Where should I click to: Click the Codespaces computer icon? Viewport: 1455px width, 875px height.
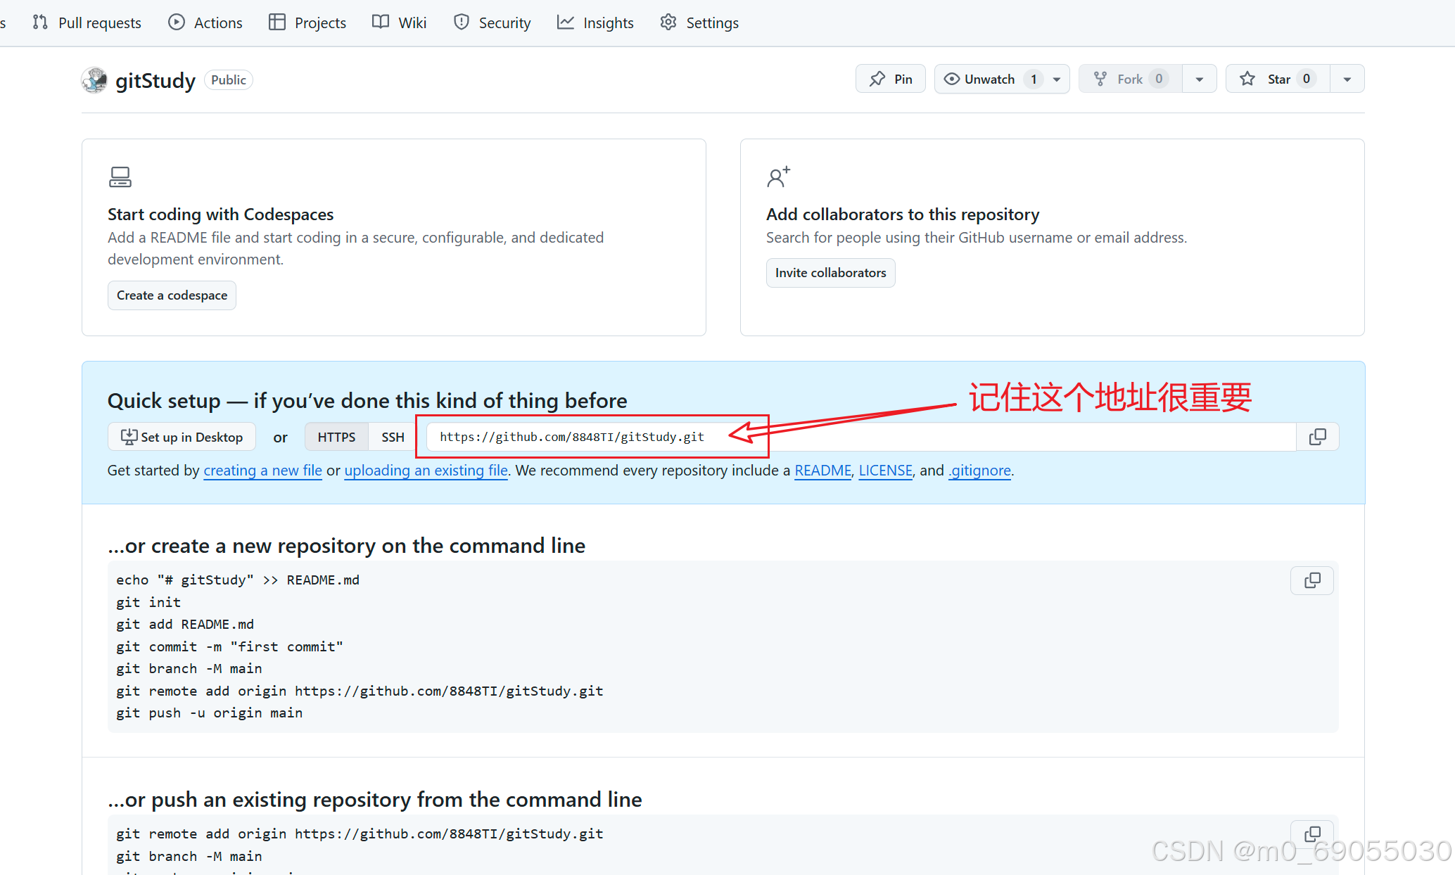pyautogui.click(x=120, y=177)
